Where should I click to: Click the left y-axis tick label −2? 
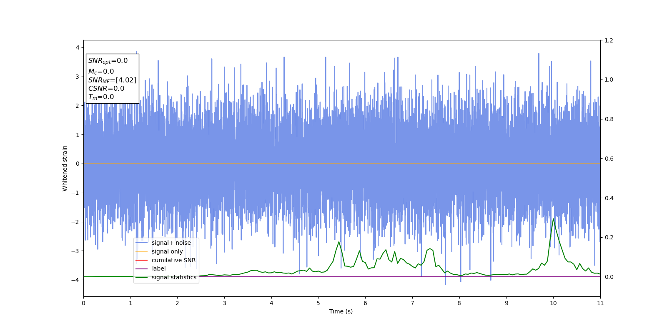[x=76, y=222]
